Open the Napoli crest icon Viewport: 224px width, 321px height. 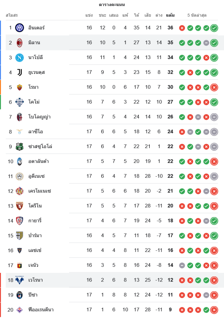click(x=20, y=57)
